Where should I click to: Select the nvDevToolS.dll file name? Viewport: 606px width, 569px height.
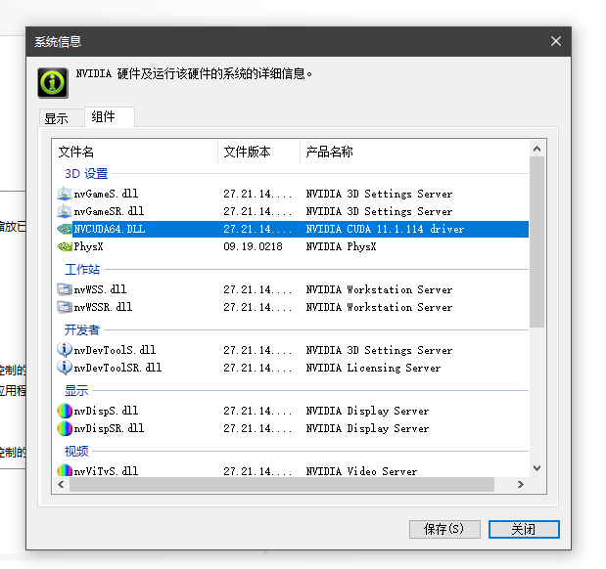(x=115, y=350)
